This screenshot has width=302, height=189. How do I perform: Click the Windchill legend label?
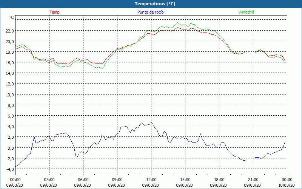(x=246, y=12)
